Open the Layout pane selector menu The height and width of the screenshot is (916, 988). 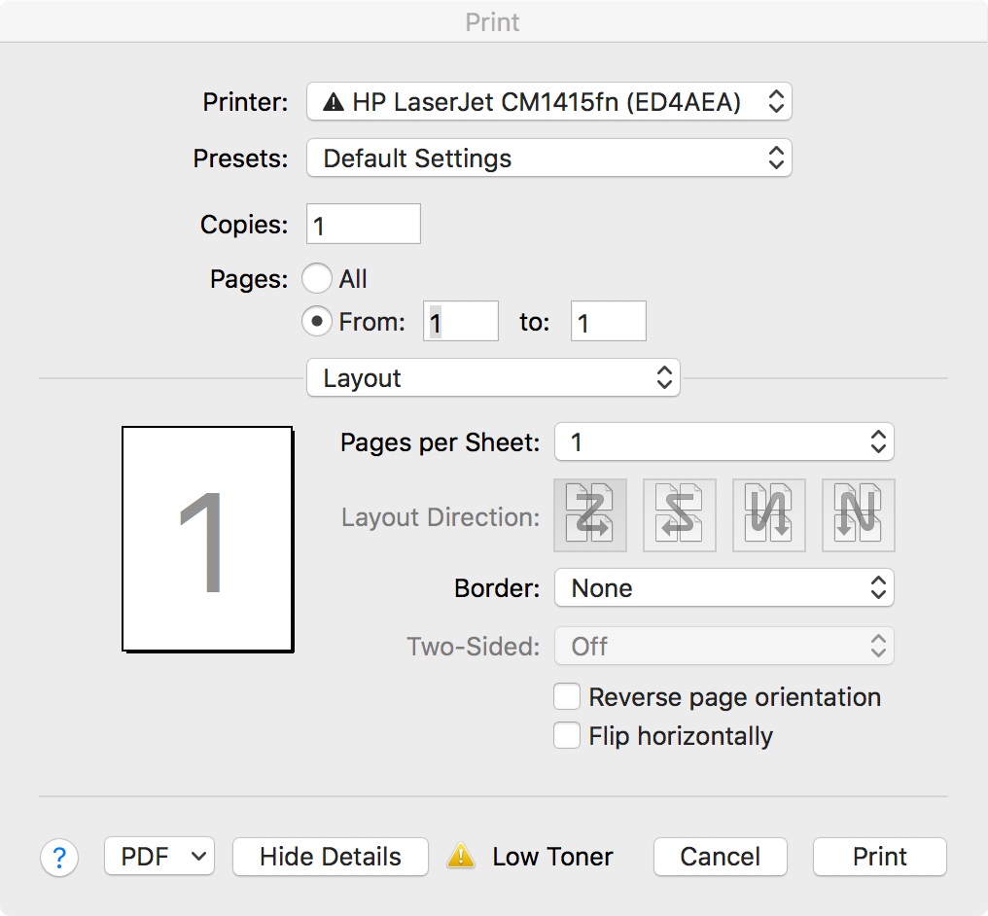493,378
